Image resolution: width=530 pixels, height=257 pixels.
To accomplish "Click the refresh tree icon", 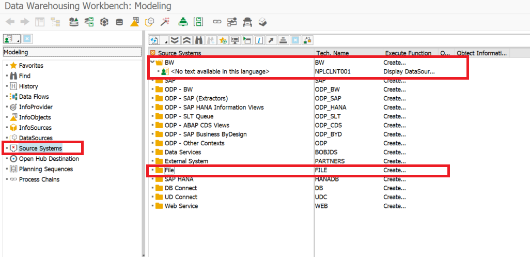I will 154,40.
